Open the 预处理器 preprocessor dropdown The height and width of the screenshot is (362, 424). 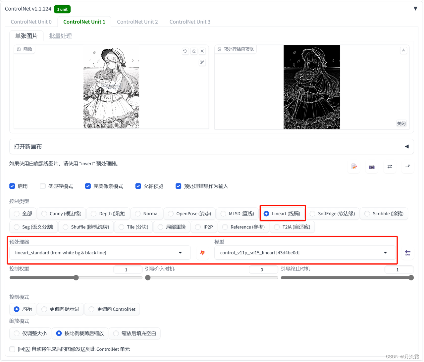(x=100, y=253)
